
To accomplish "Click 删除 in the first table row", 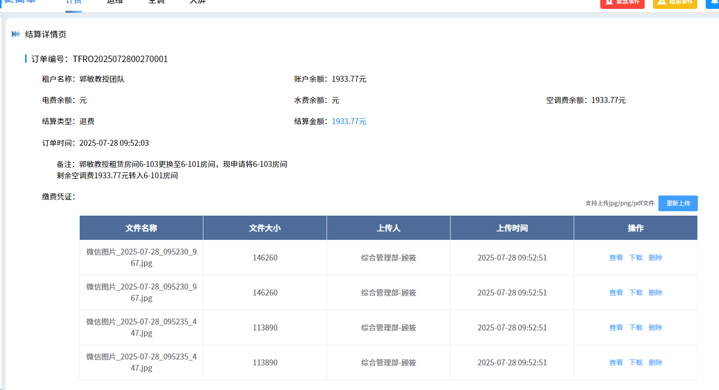I will coord(655,258).
